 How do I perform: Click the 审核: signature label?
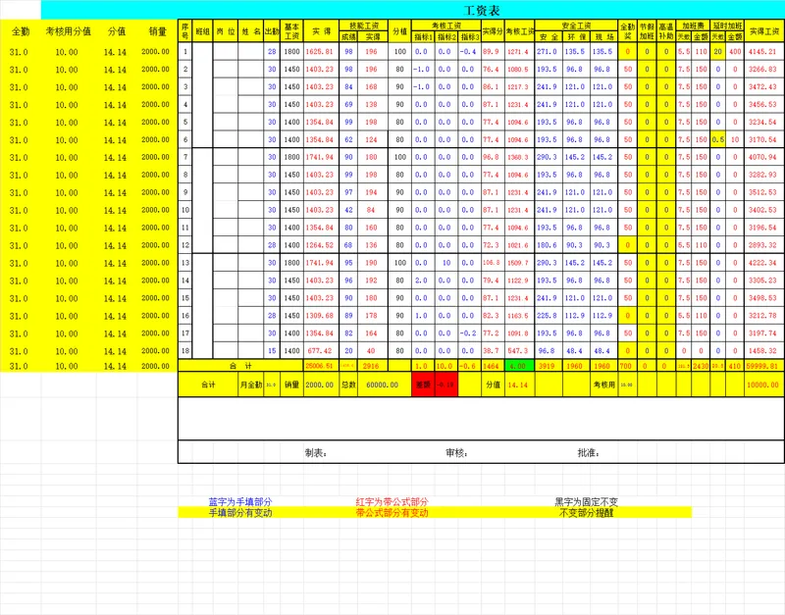[x=456, y=453]
